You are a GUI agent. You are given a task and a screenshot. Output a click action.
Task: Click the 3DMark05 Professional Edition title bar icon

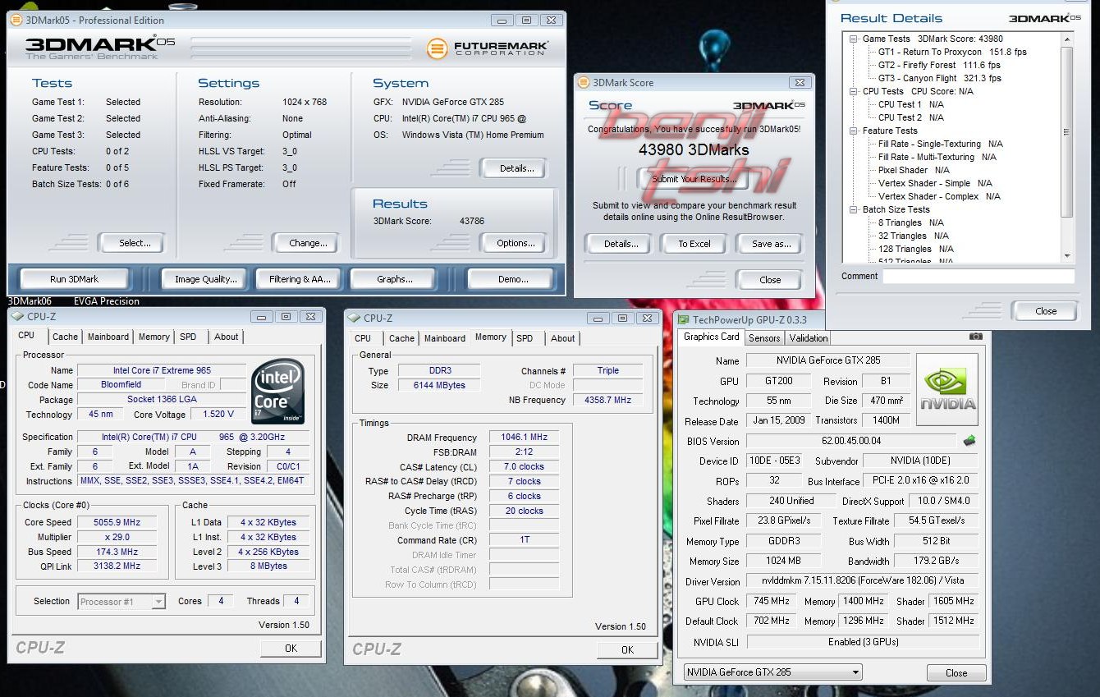15,20
